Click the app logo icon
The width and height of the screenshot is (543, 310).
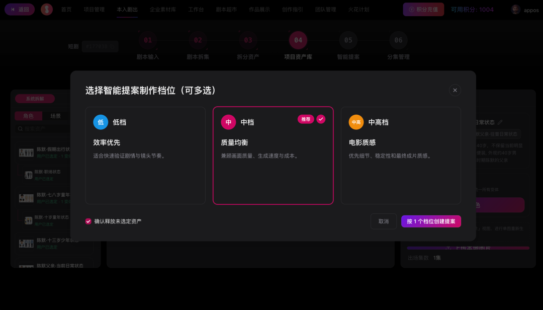point(47,10)
